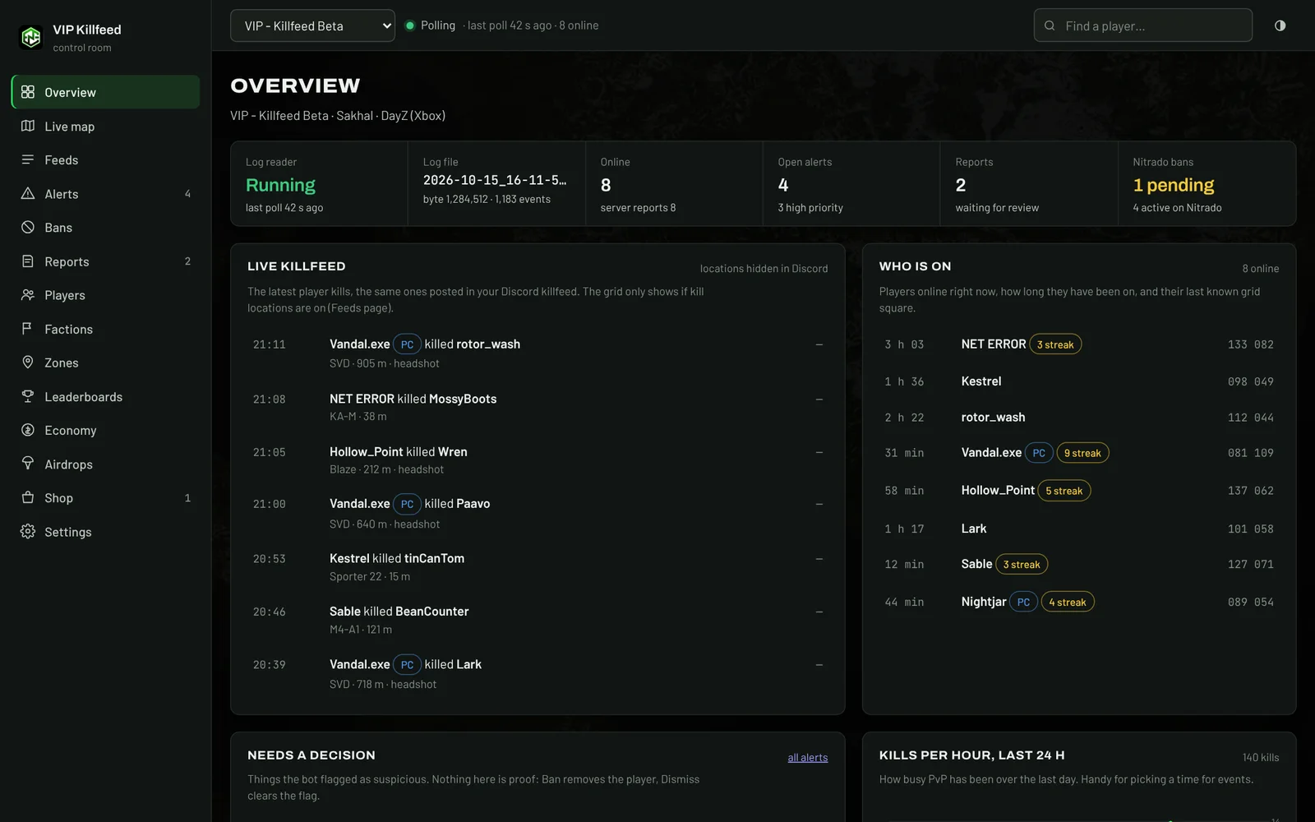Screen dimensions: 1315x822
Task: Click the PC badge on 21:11 killfeed entry
Action: [407, 344]
